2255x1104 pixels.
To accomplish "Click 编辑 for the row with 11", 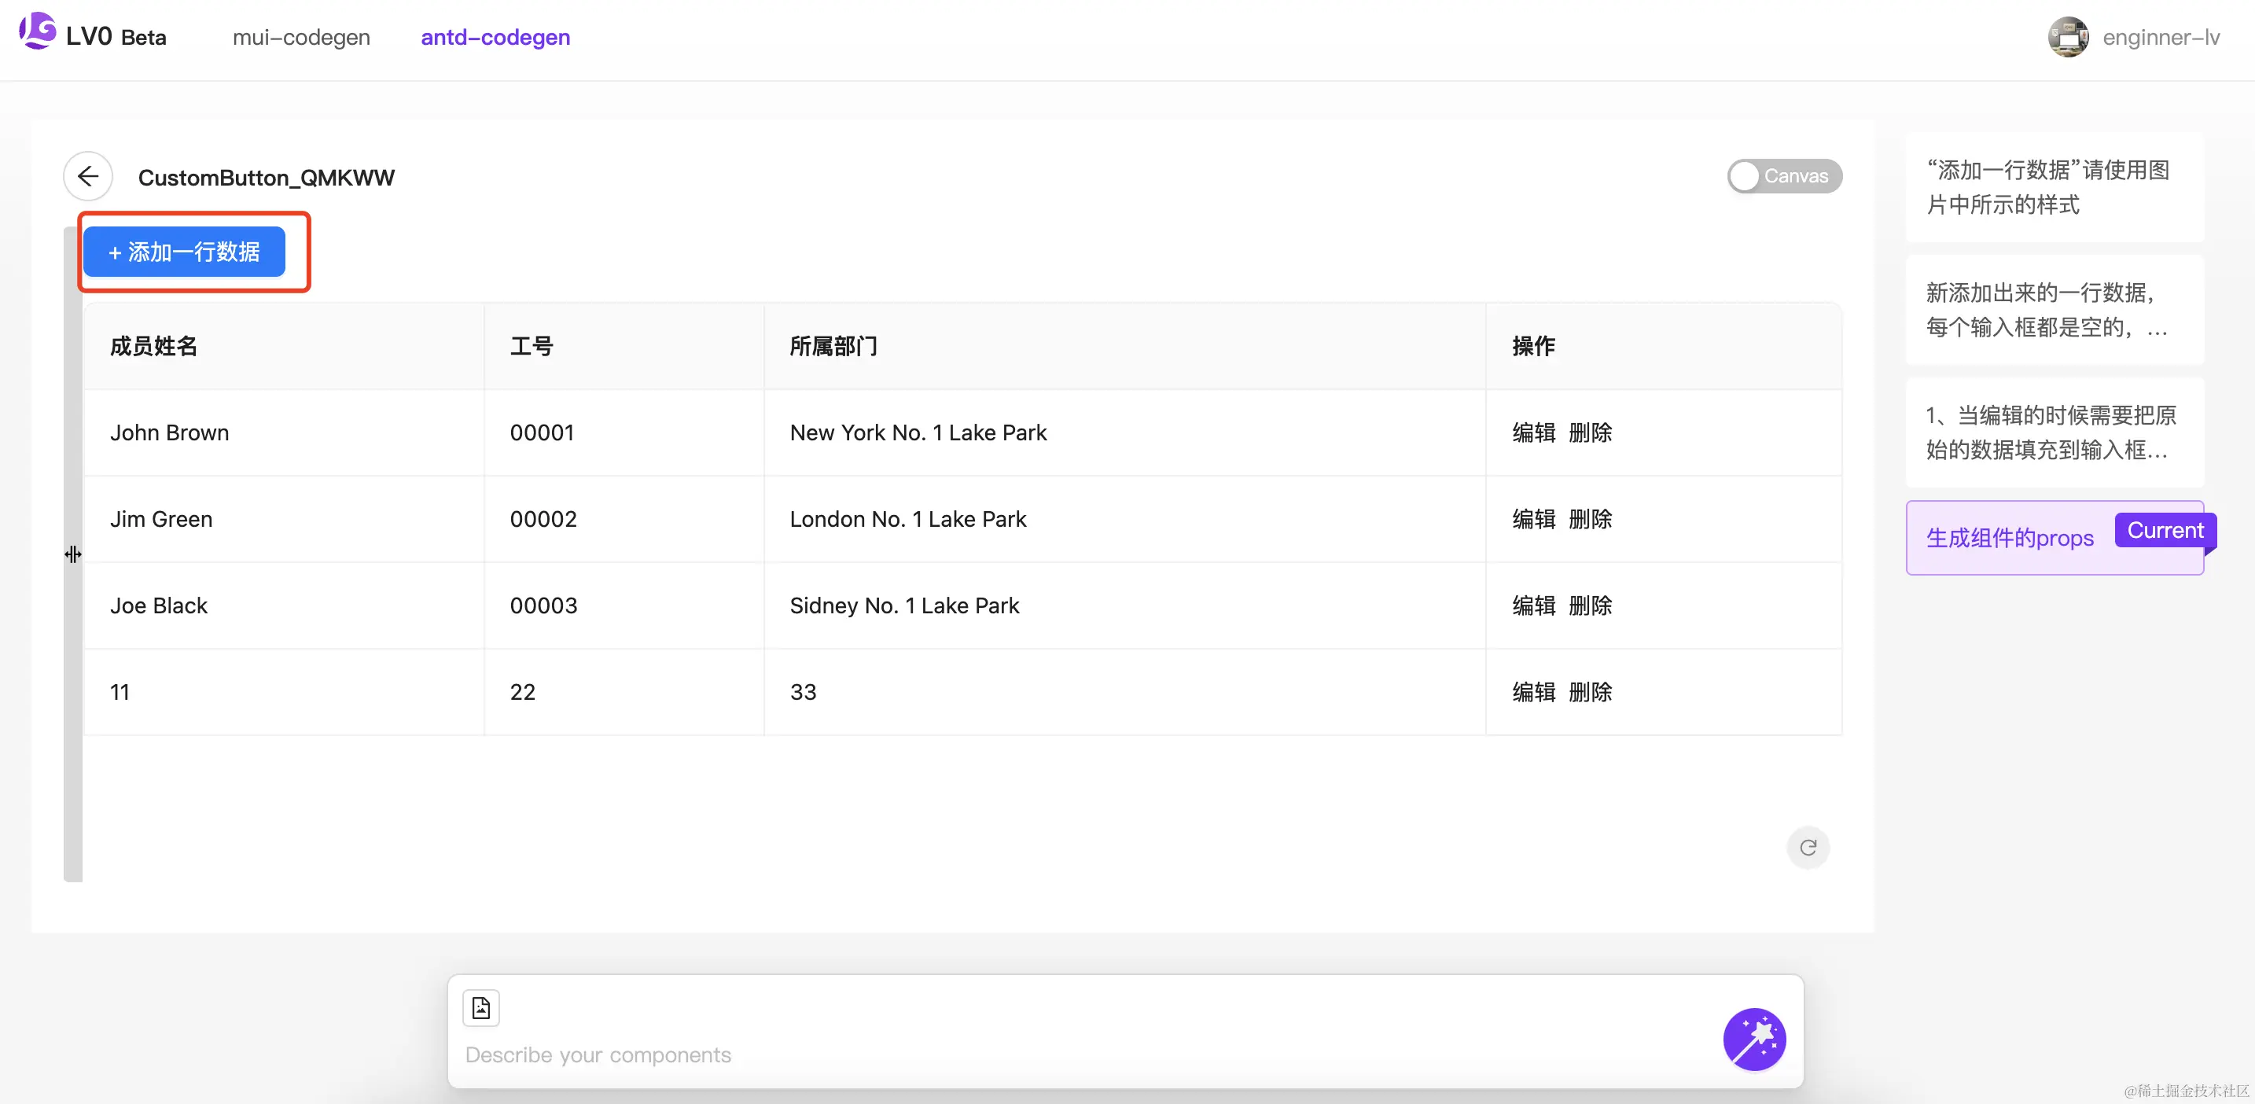I will click(x=1534, y=693).
